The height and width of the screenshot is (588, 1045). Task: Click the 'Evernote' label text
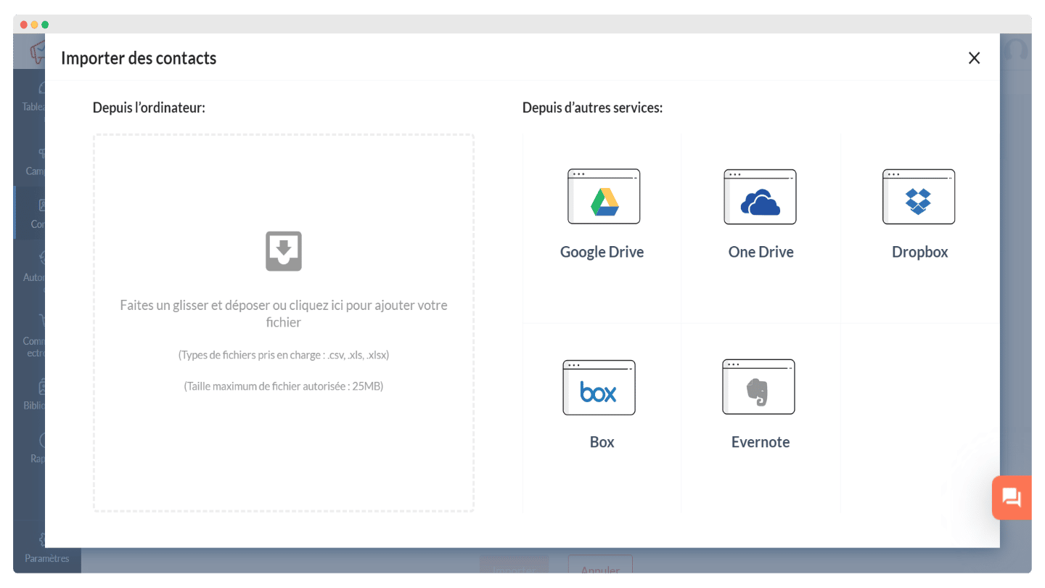coord(760,442)
